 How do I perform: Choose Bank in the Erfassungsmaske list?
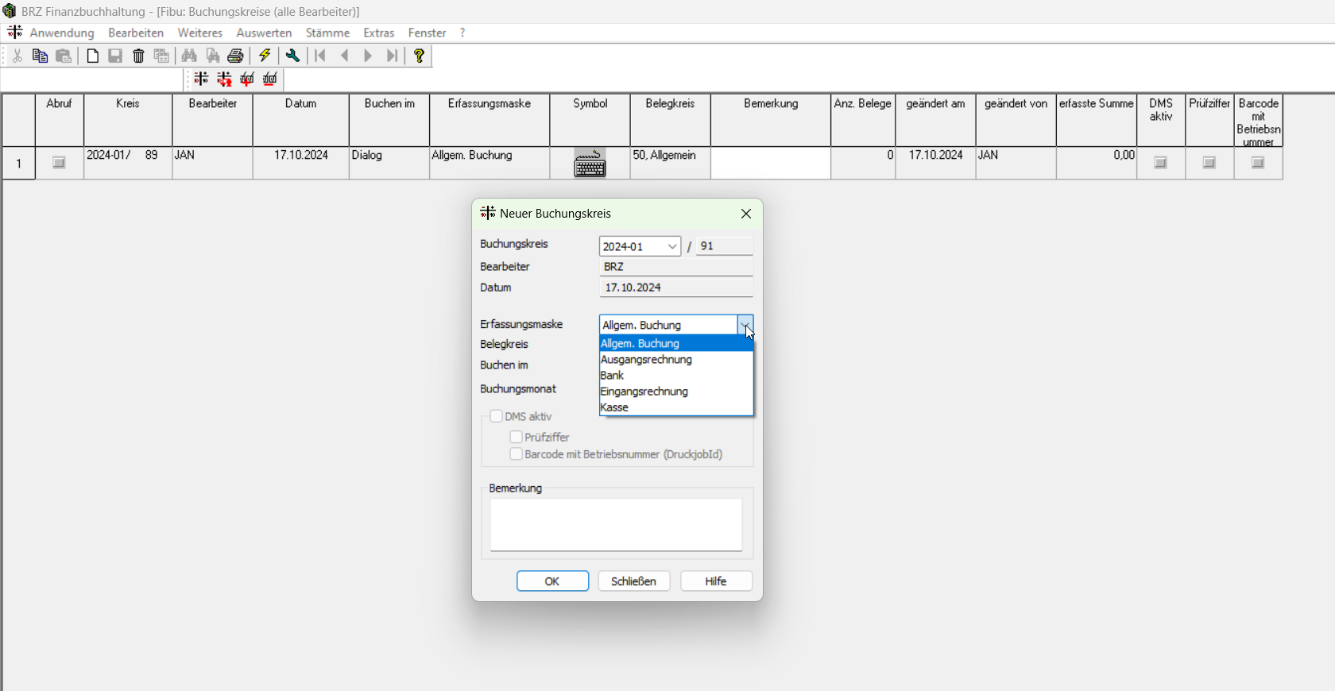pyautogui.click(x=676, y=376)
